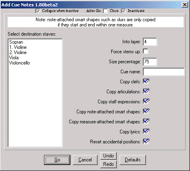The image size is (190, 171).
Task: Click the Defaults button
Action: (x=133, y=160)
